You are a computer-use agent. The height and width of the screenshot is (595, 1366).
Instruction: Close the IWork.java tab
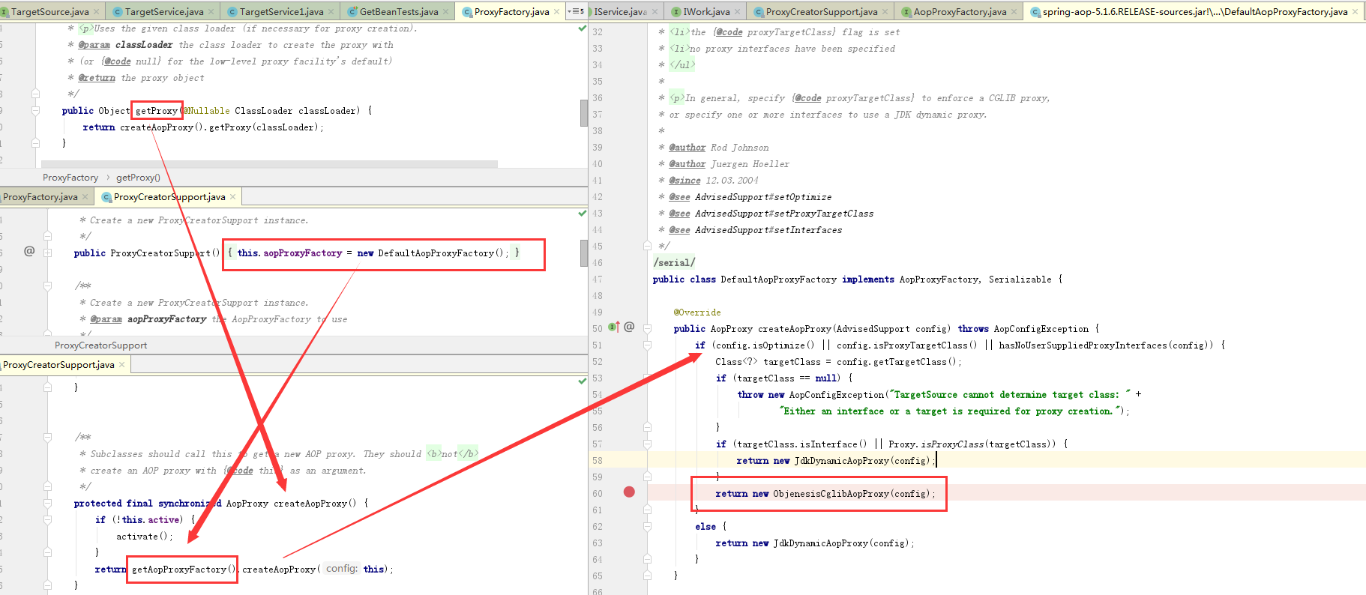pyautogui.click(x=738, y=11)
